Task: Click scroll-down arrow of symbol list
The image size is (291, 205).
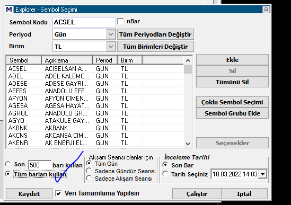Action: (188, 144)
